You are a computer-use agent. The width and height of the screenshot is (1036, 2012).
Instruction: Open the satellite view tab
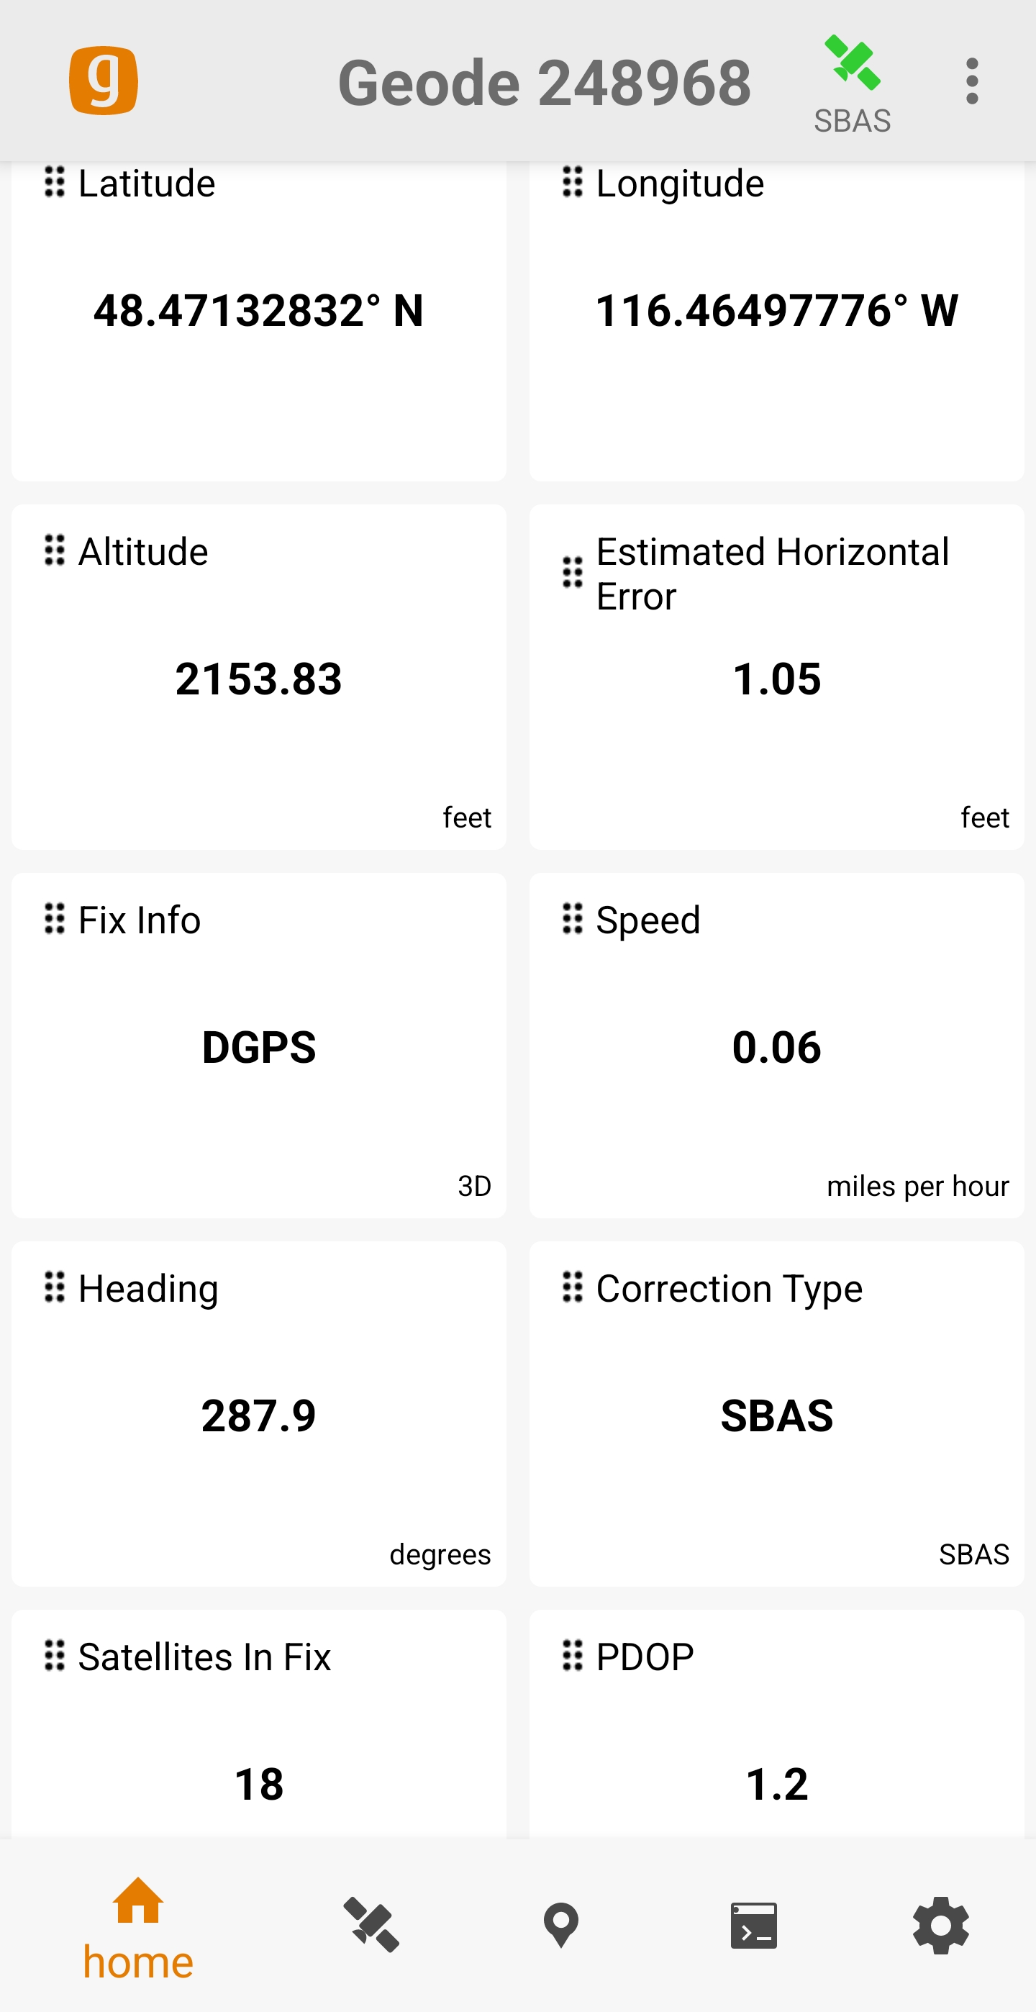click(x=372, y=1924)
